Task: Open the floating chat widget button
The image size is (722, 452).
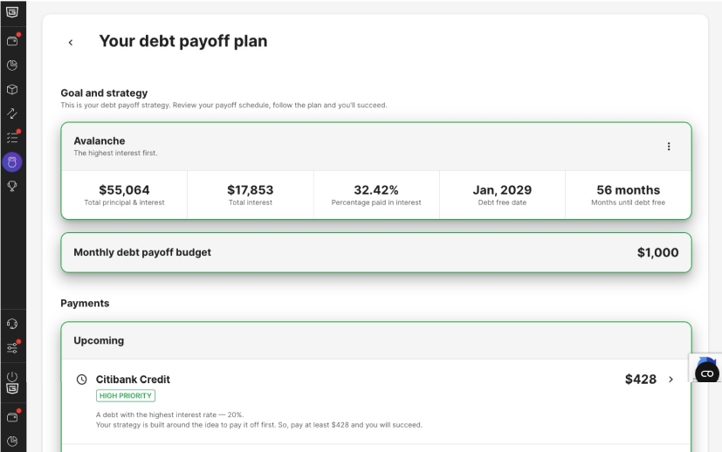Action: [x=707, y=373]
